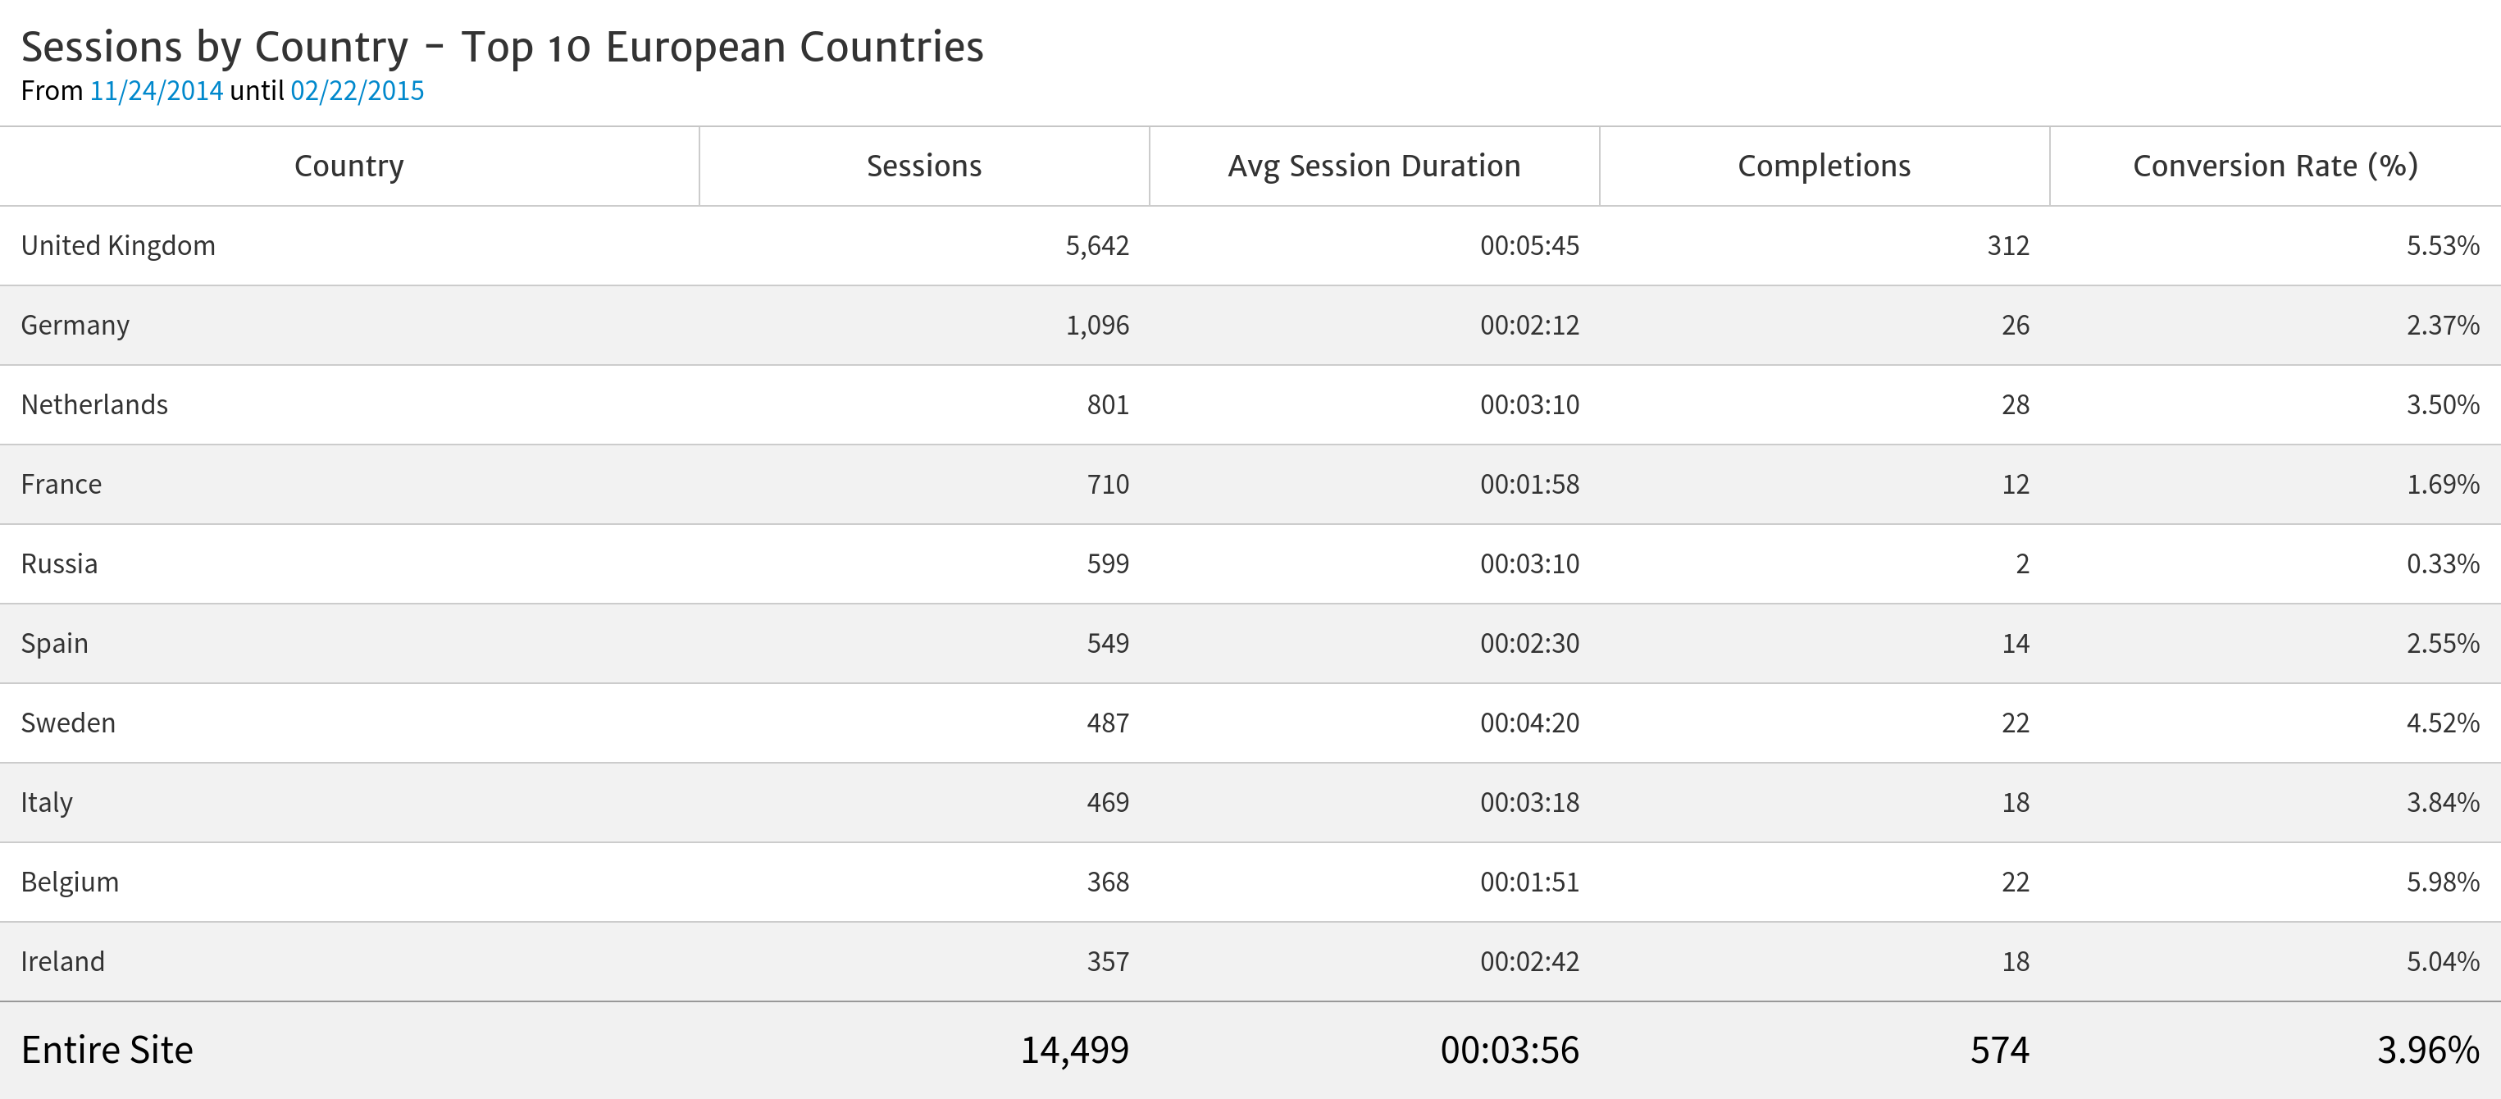Click the Conversion Rate (%) header
Image resolution: width=2501 pixels, height=1099 pixels.
[2274, 166]
